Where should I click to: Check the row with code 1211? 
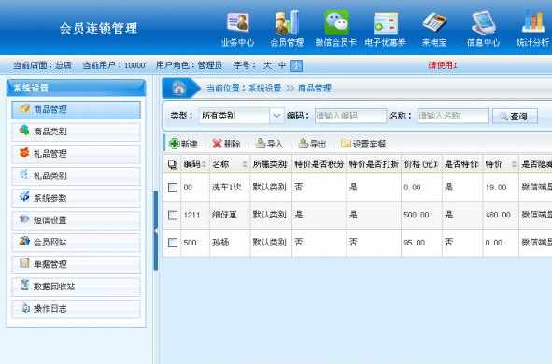pos(173,215)
